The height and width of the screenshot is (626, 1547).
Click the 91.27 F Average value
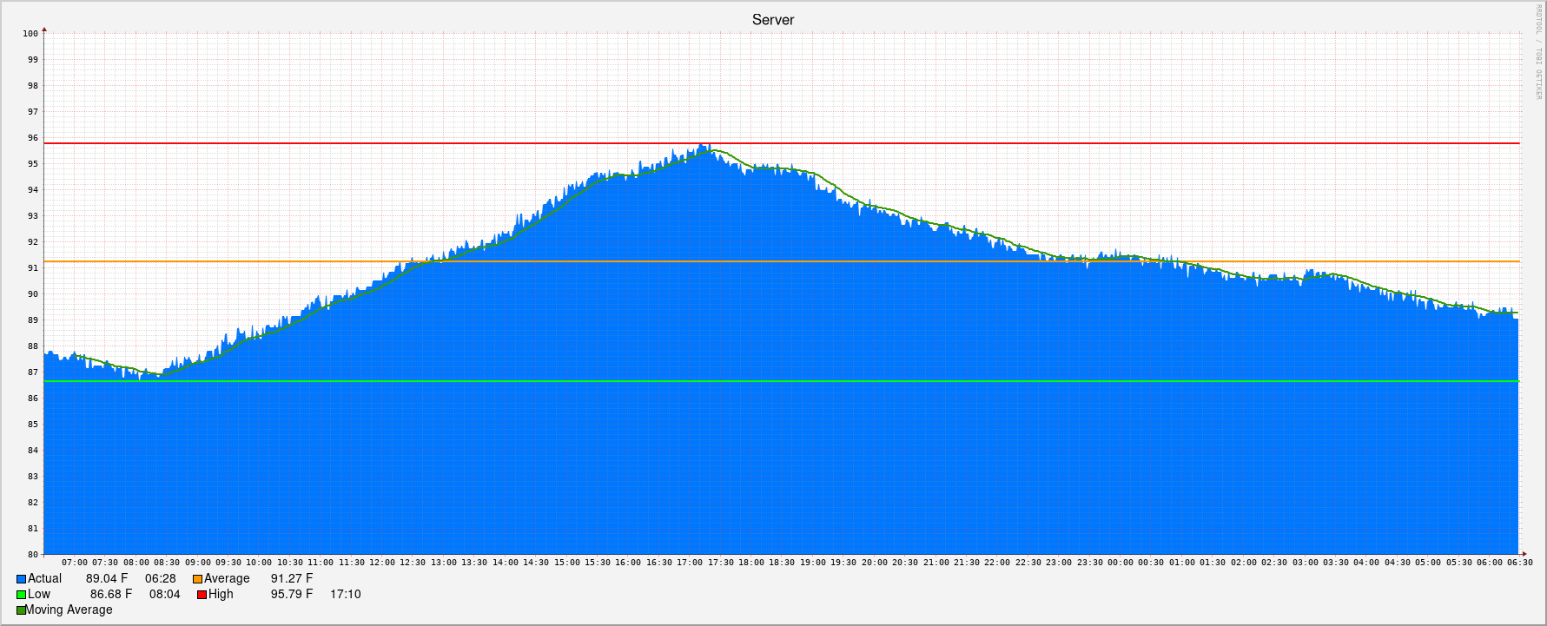(x=291, y=579)
